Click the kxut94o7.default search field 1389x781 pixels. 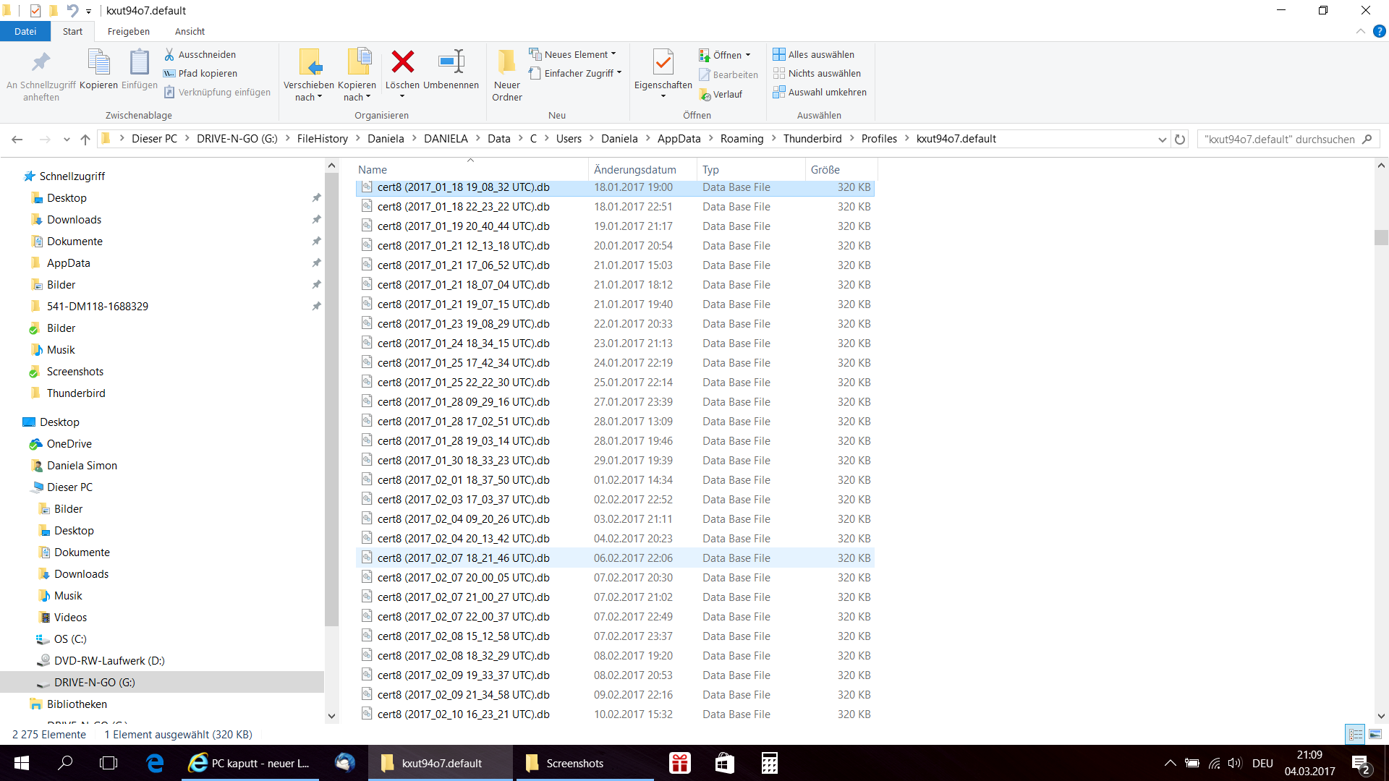point(1279,139)
